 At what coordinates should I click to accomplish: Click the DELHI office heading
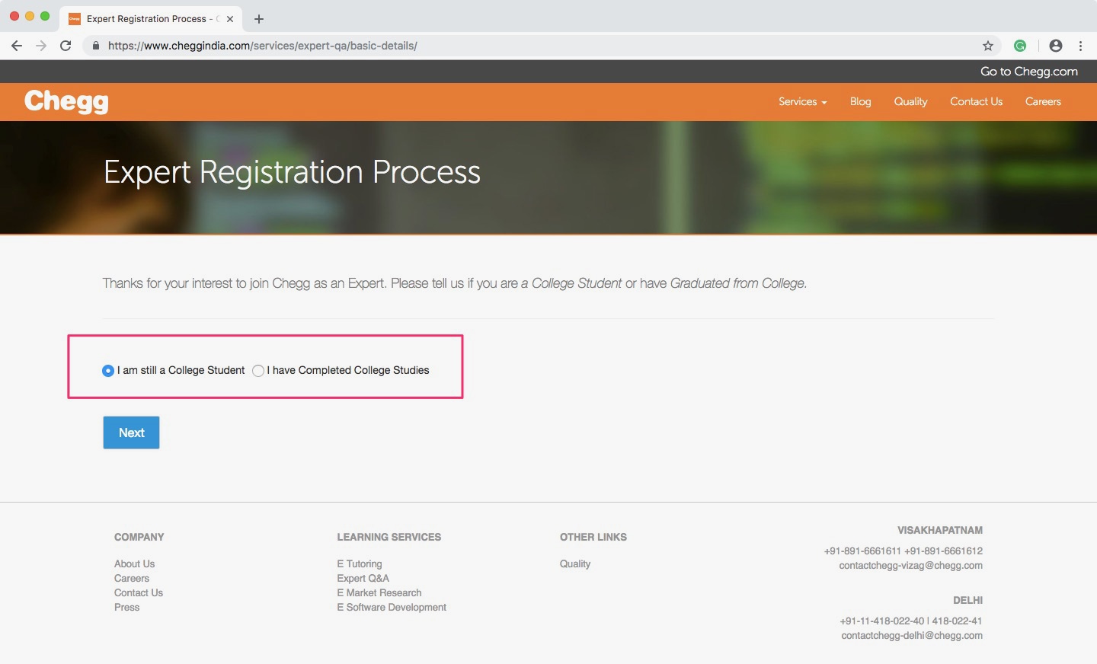point(967,601)
